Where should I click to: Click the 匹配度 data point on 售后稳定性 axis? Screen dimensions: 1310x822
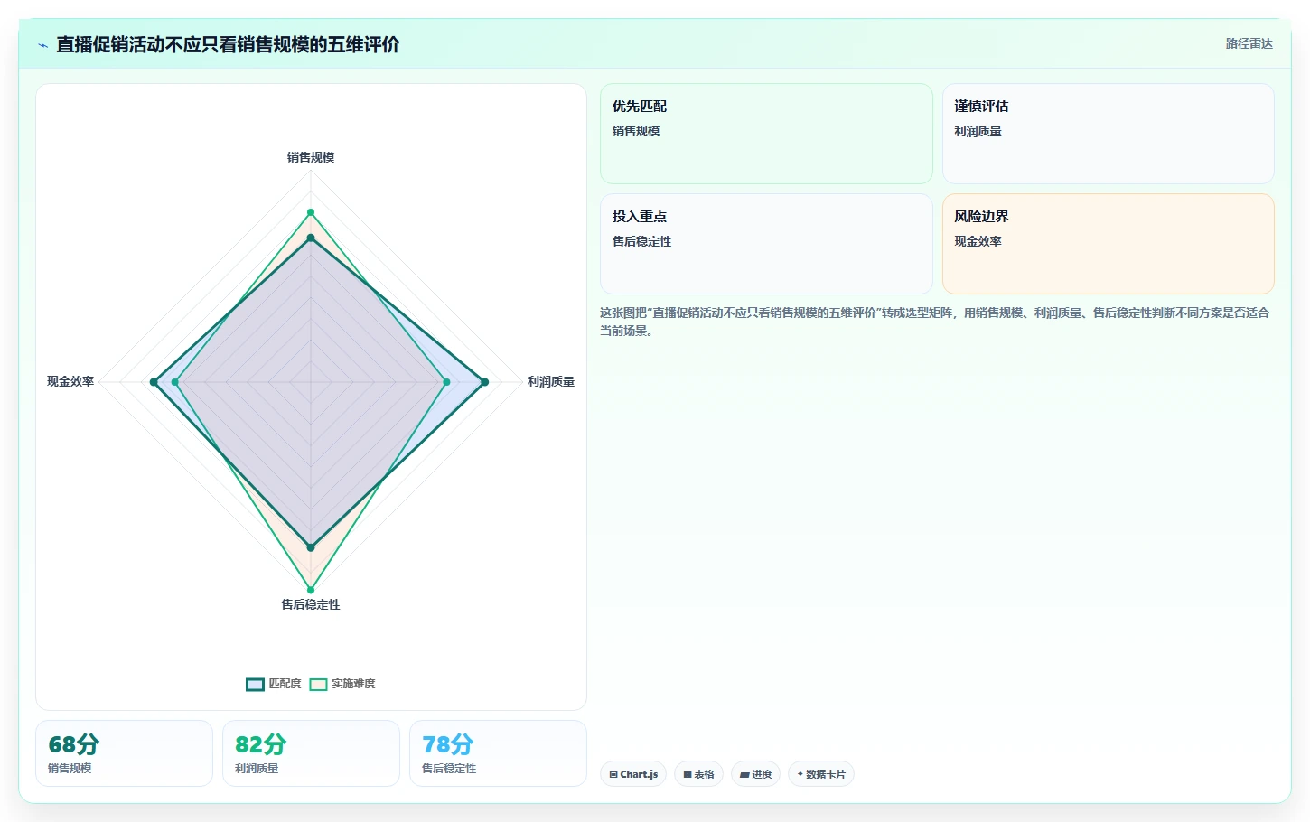pyautogui.click(x=311, y=547)
